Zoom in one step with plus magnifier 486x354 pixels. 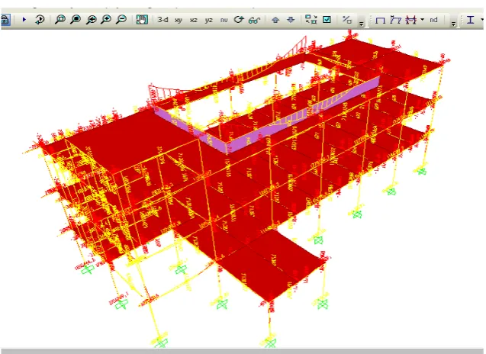[x=106, y=20]
